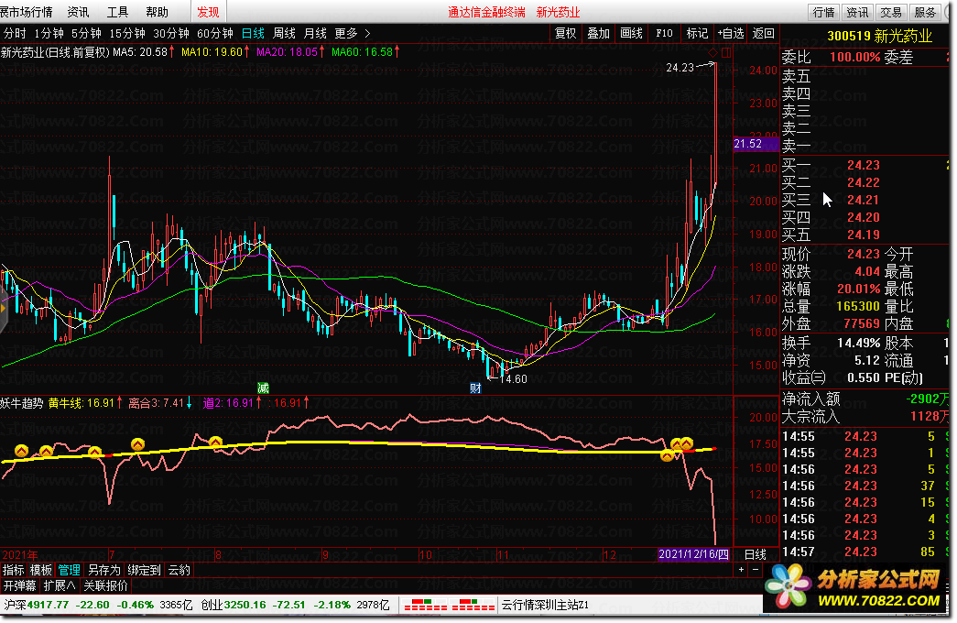Select the 周线 period

click(x=284, y=33)
